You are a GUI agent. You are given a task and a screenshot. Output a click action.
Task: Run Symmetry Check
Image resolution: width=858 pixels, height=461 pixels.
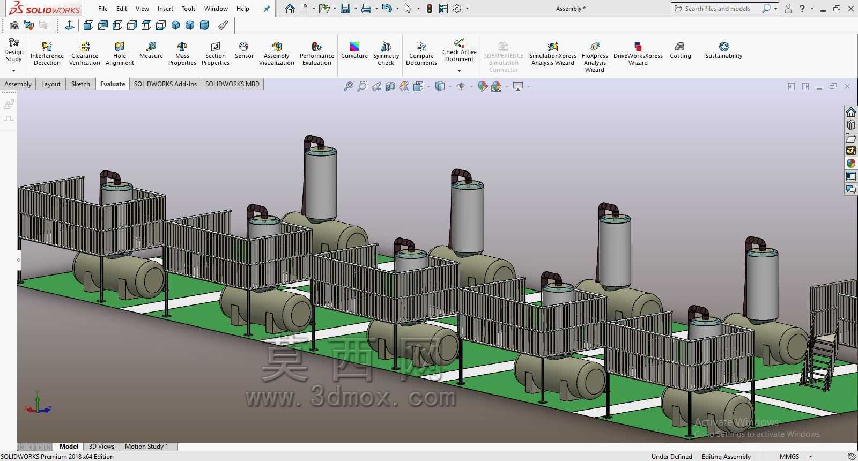coord(386,54)
